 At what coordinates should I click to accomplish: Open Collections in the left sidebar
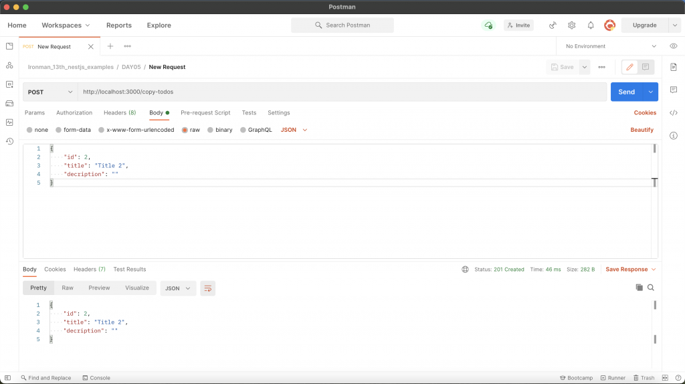(x=9, y=46)
